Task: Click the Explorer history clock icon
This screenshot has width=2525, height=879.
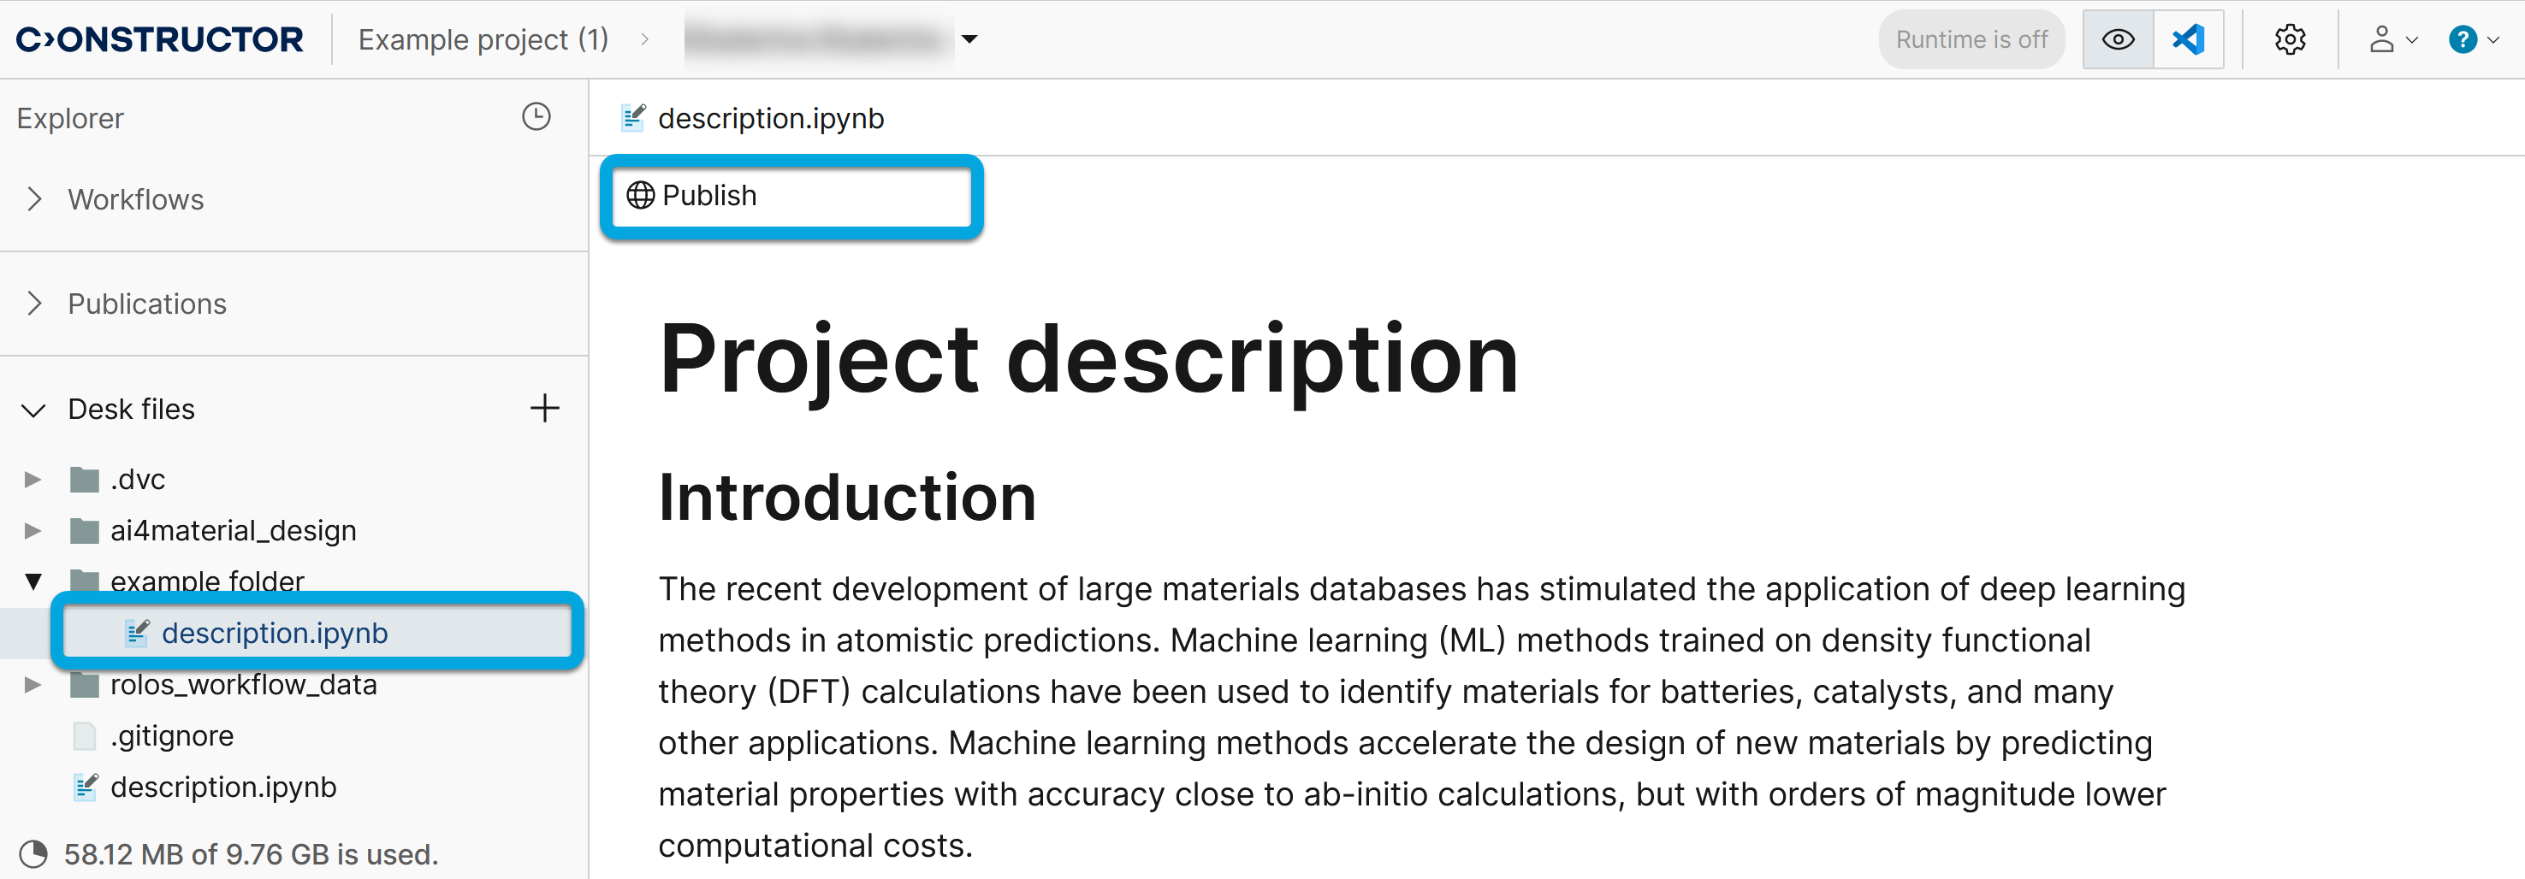Action: pos(536,118)
